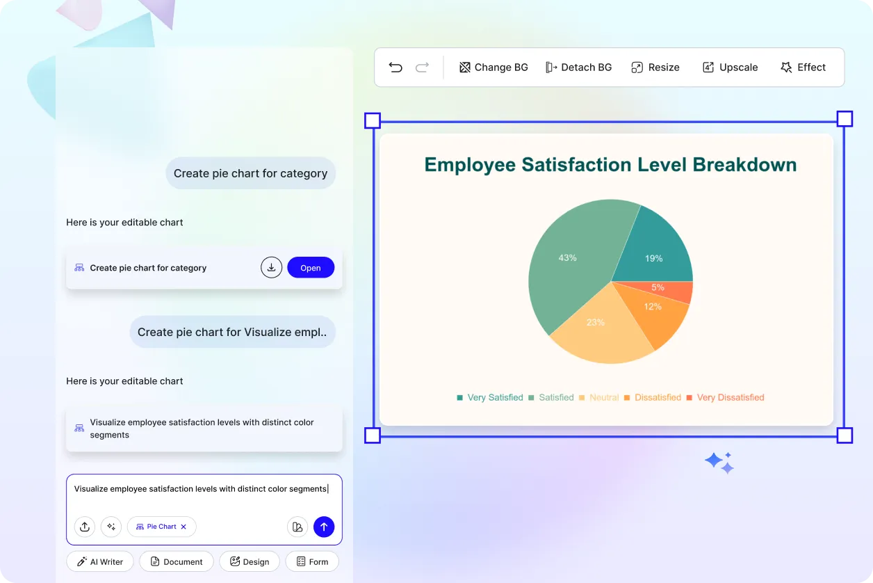The image size is (873, 583).
Task: Click the Satisfied legend entry
Action: click(x=551, y=397)
